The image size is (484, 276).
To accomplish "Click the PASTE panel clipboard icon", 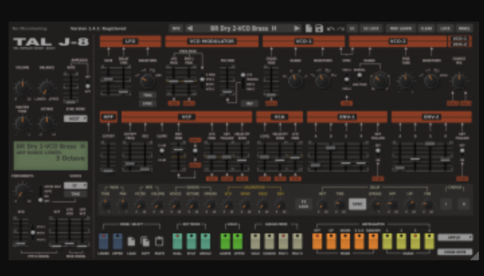I will 159,242.
